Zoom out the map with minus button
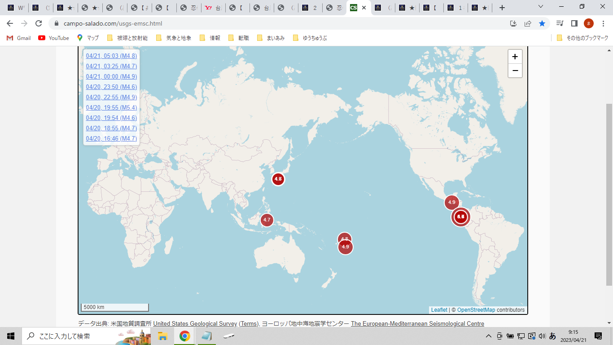Viewport: 613px width, 345px height. point(515,71)
